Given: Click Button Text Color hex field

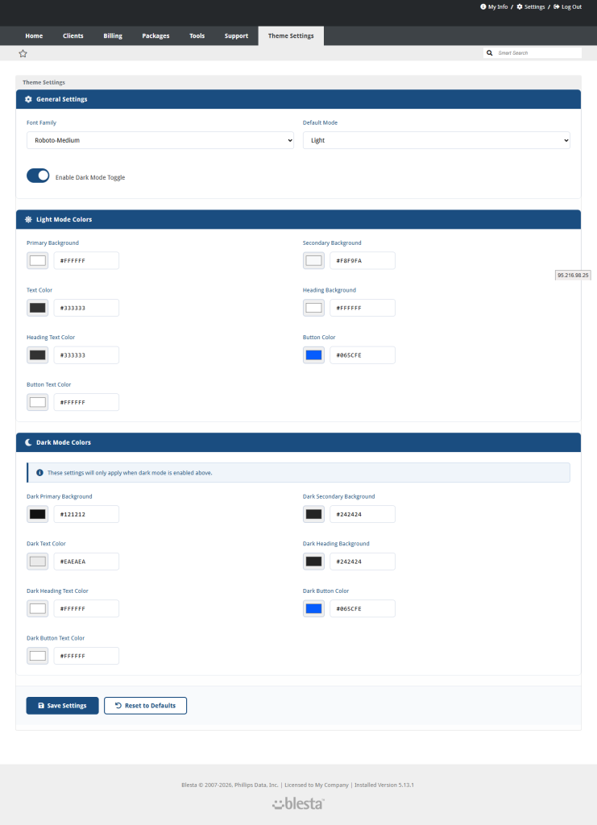Looking at the screenshot, I should (86, 402).
